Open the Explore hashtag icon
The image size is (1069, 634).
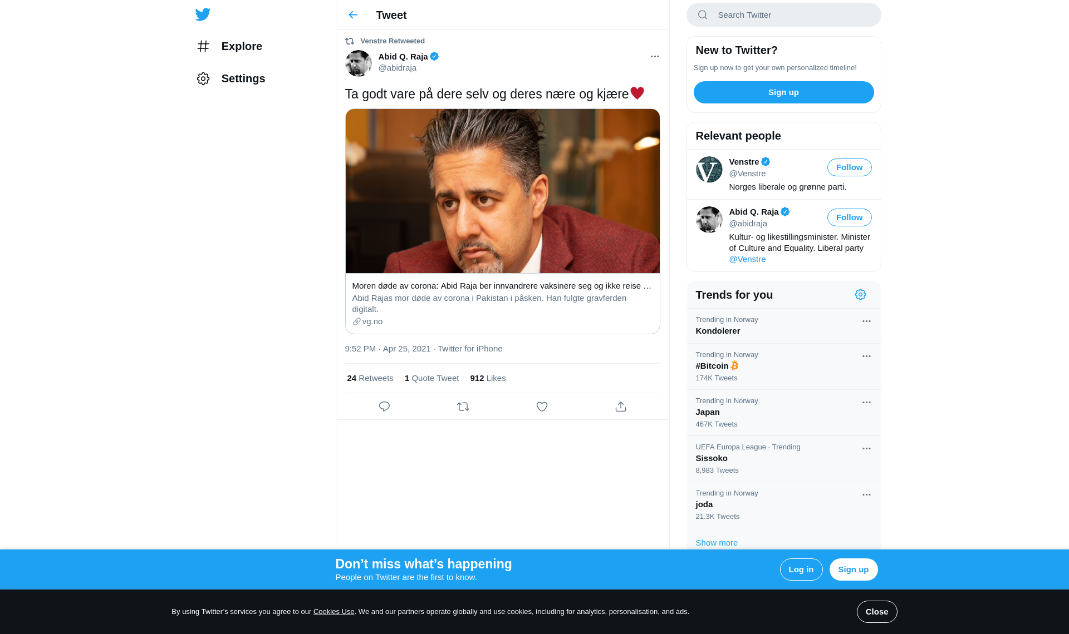click(x=203, y=46)
